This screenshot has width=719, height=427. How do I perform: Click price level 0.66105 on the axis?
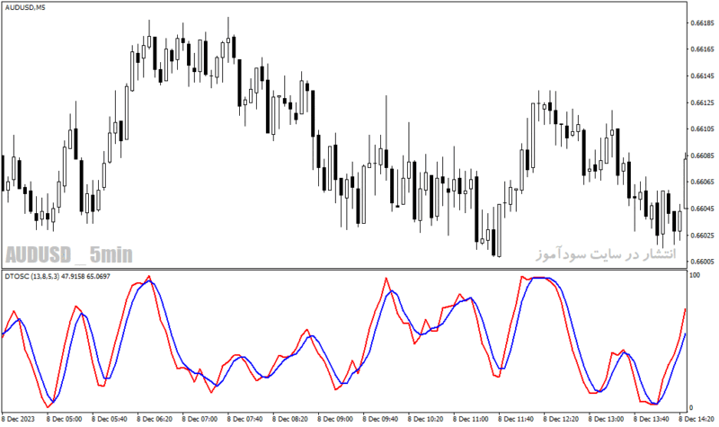pos(703,129)
